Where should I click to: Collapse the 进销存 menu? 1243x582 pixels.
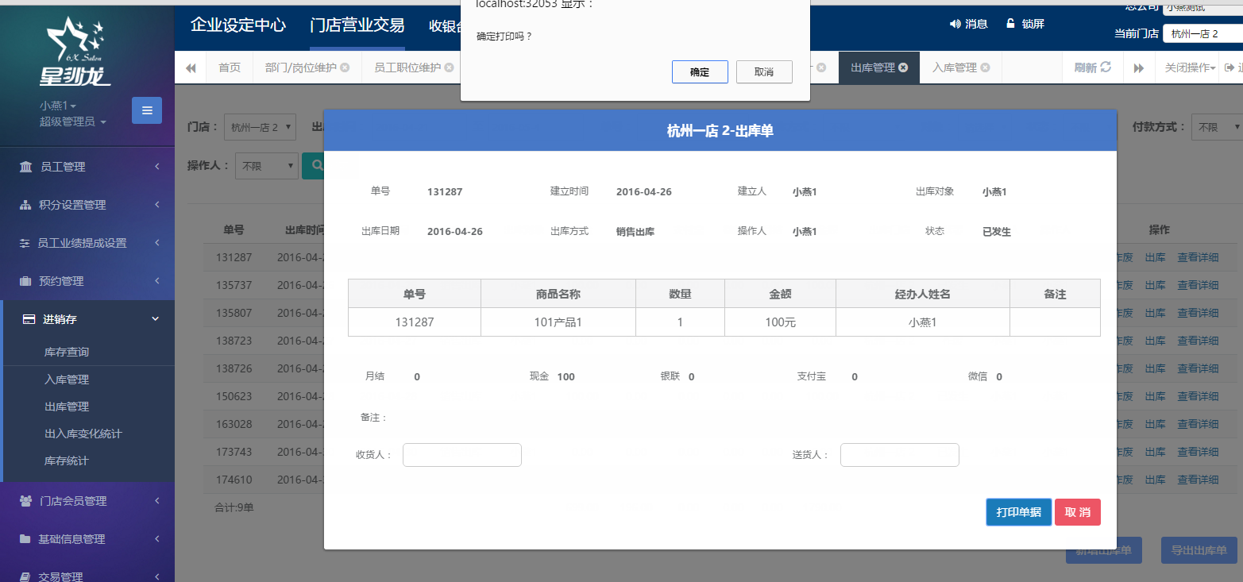(x=156, y=319)
